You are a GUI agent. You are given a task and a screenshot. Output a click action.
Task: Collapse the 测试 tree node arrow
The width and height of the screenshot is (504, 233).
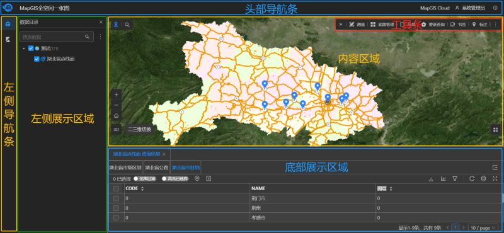click(x=24, y=48)
